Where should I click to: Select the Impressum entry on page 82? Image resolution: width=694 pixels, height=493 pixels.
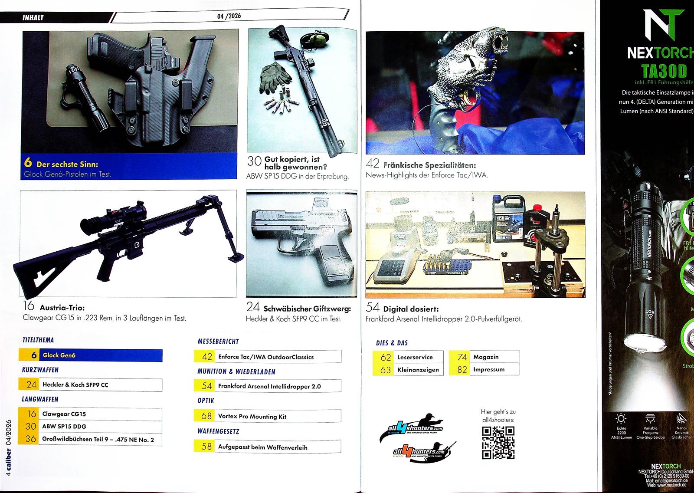coord(484,370)
